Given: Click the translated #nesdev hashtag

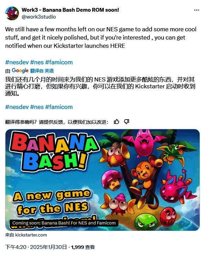Looking at the screenshot, I should point(17,107).
